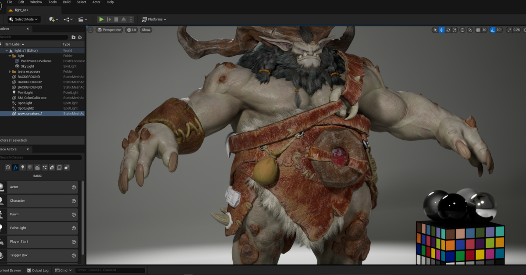Open the Tools menu

pyautogui.click(x=52, y=2)
